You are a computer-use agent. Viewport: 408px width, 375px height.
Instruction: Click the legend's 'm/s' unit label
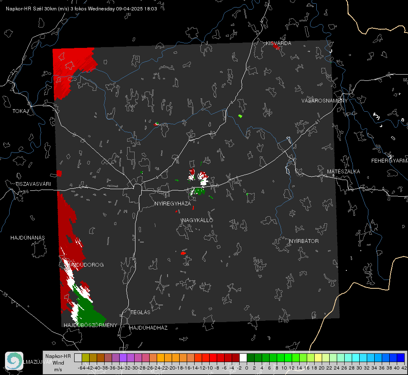[x=58, y=370]
